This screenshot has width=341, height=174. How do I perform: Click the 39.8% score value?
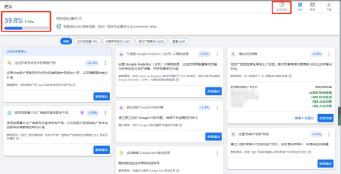click(14, 21)
